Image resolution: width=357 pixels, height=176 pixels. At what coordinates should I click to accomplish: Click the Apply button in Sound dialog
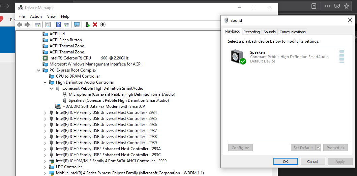(340, 162)
